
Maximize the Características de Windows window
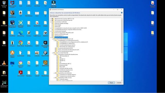point(118,10)
